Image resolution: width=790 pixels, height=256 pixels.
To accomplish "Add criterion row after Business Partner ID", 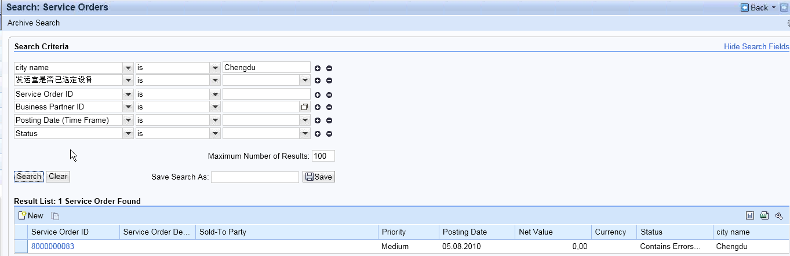I will [x=318, y=107].
